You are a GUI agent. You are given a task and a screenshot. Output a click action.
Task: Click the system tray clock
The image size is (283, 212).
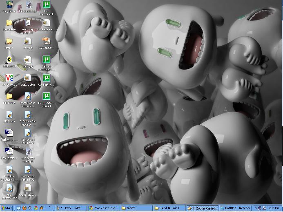pos(274,208)
